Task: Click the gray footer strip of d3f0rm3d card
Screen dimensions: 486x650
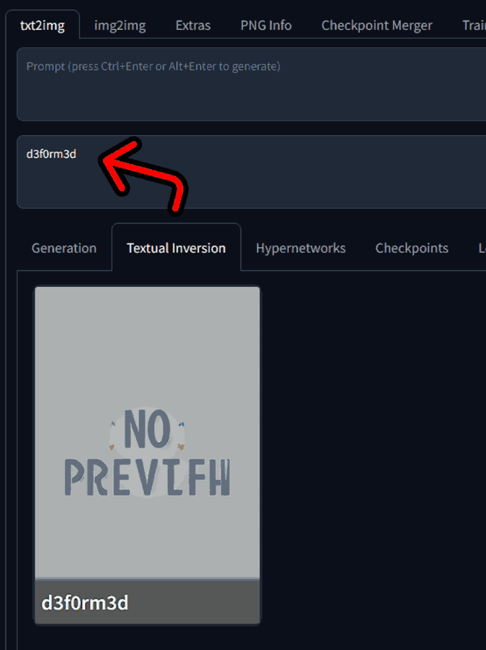Action: tap(147, 601)
